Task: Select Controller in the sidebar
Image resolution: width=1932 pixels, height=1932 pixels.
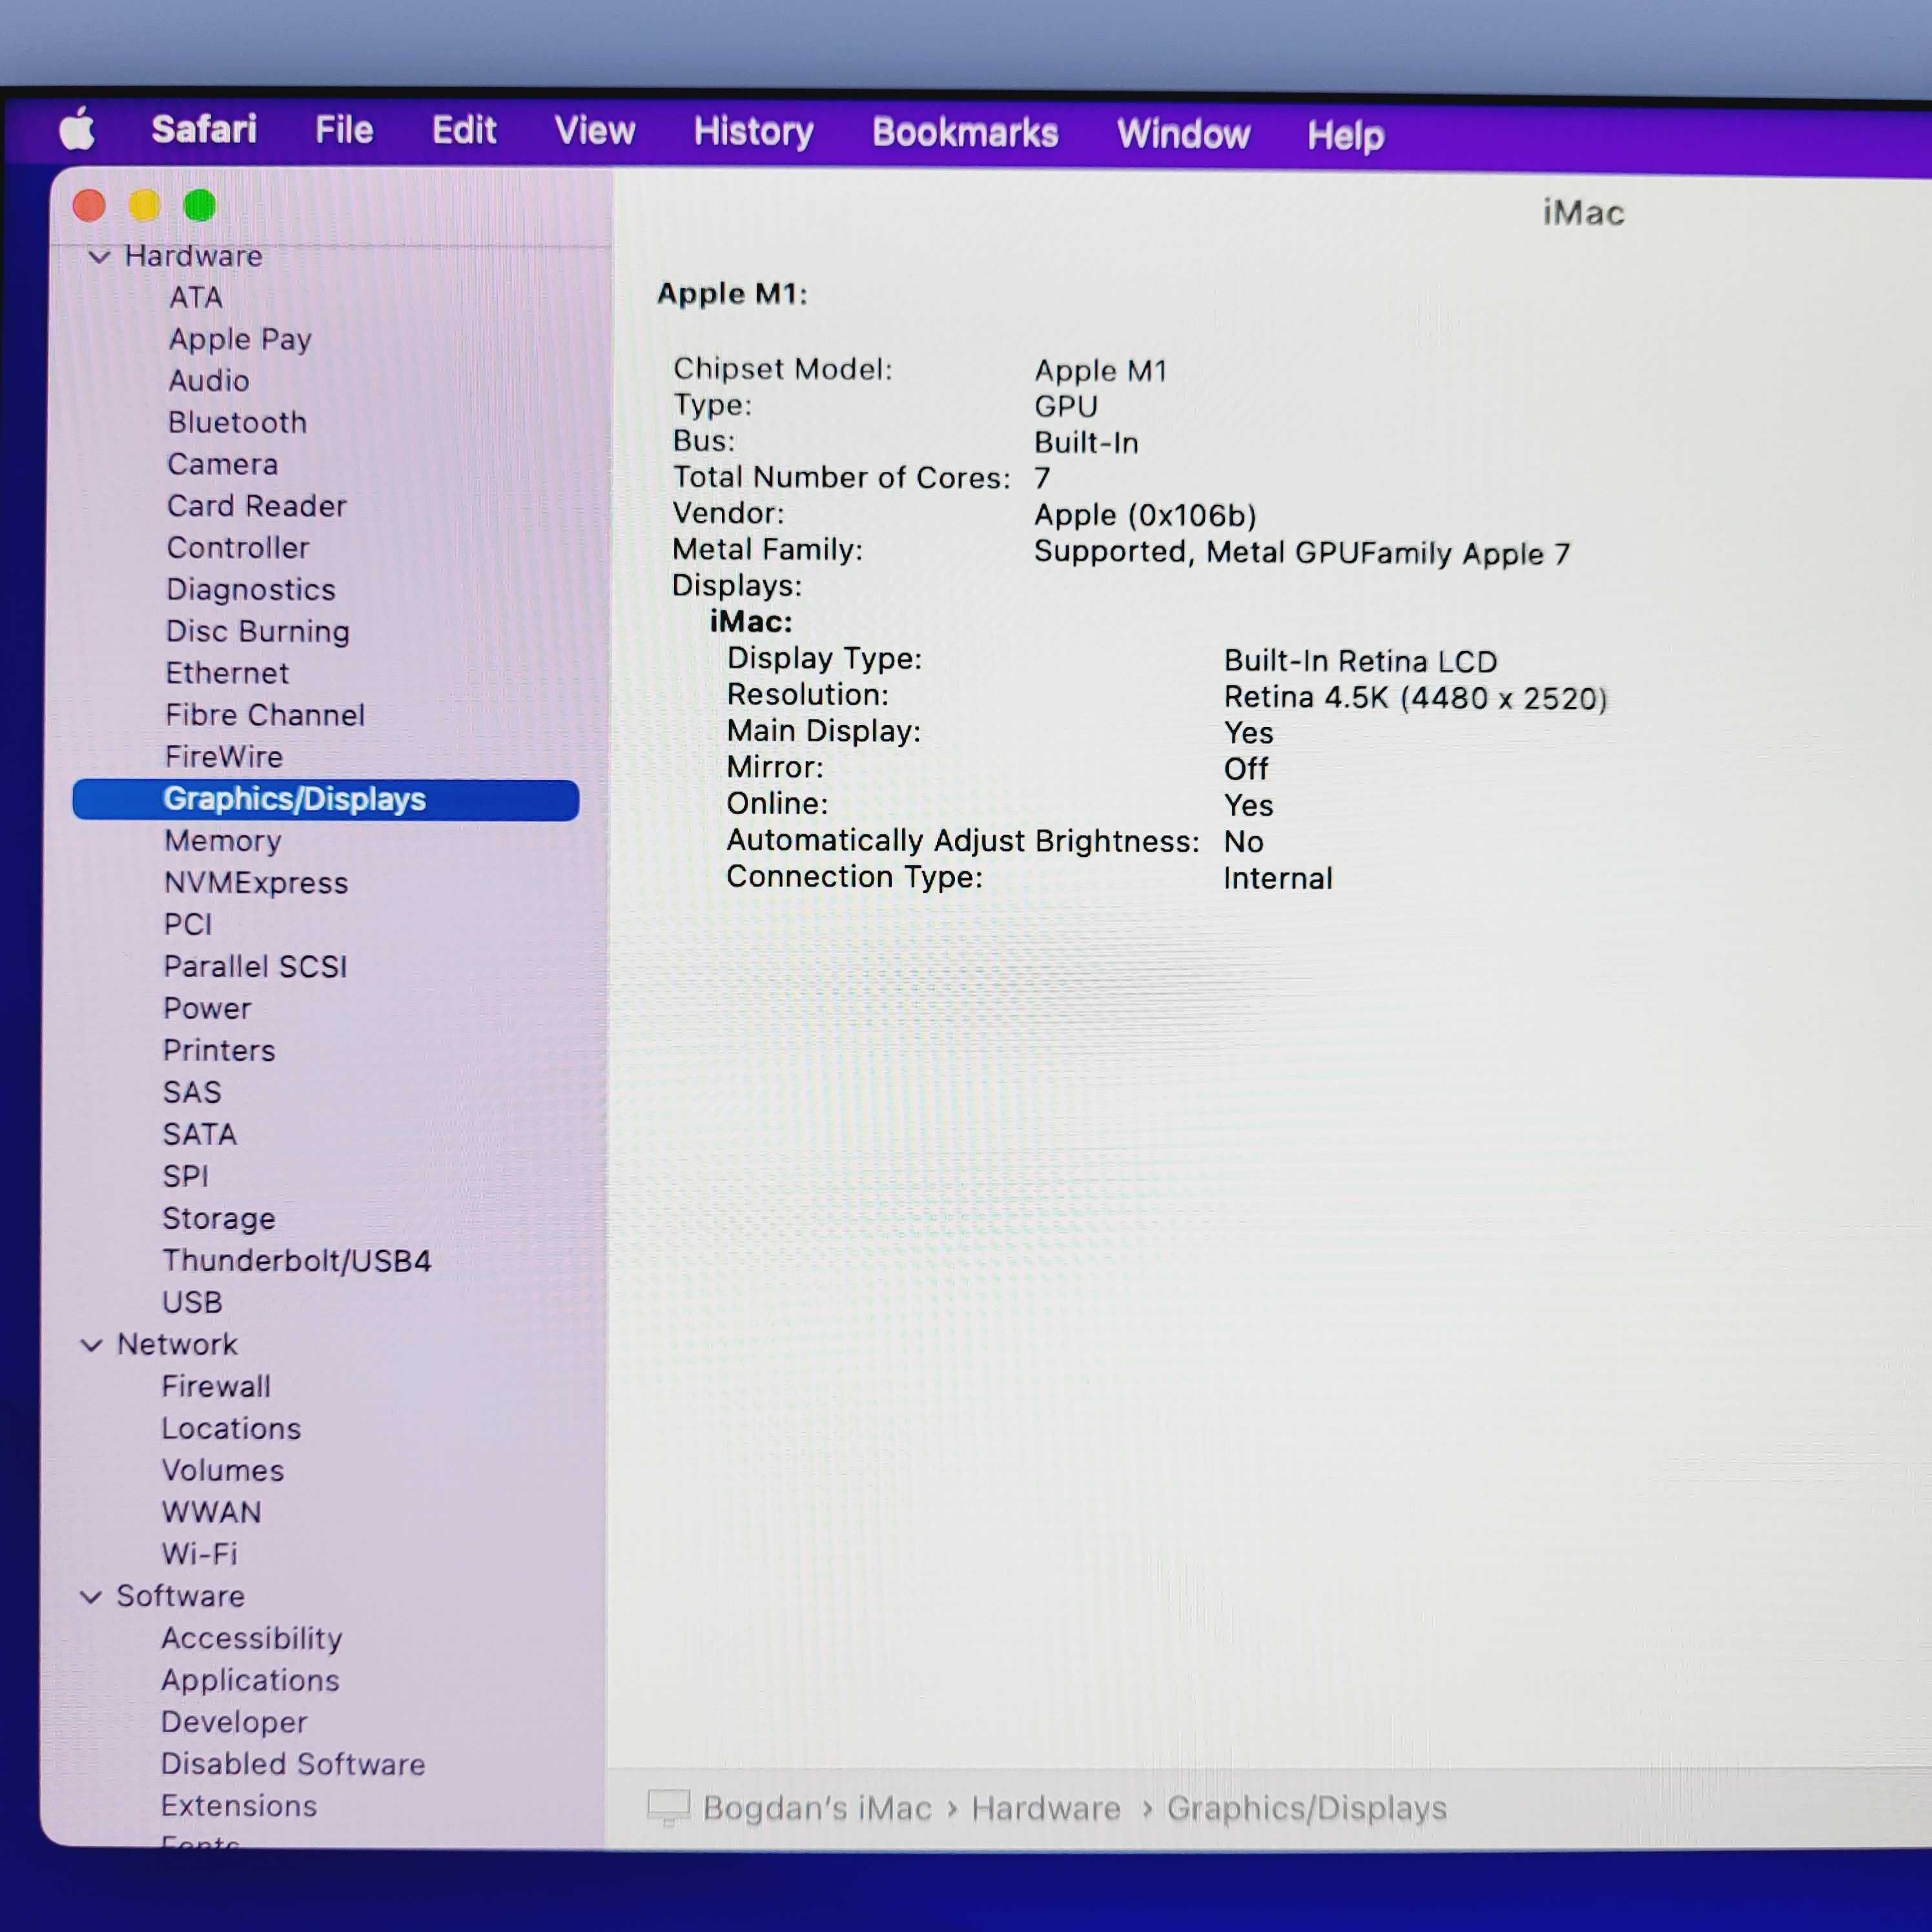Action: point(238,548)
